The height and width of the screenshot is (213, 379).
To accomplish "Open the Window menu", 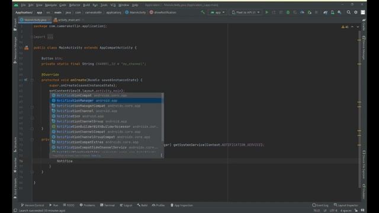I will [x=124, y=5].
